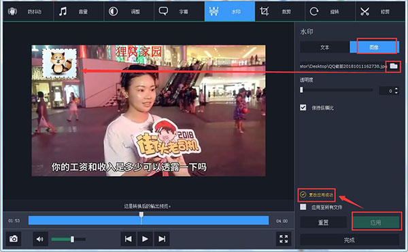Uncheck the keep aspect ratio checkbox
The image size is (408, 252).
(303, 107)
